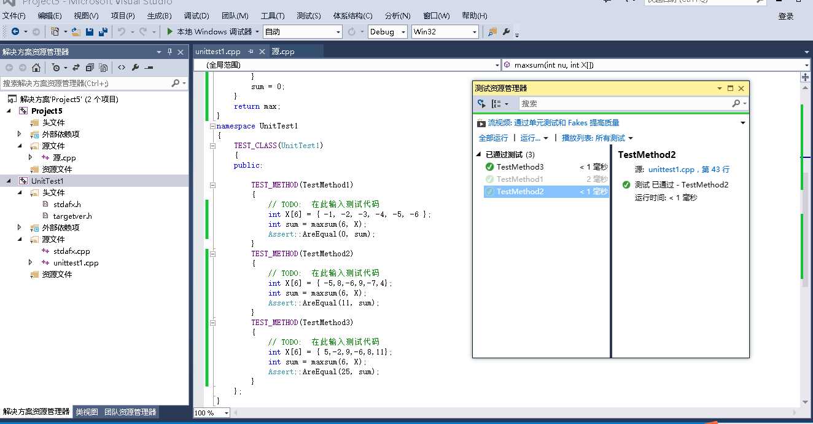
Task: Click the Find in Files toolbar icon
Action: tap(492, 31)
